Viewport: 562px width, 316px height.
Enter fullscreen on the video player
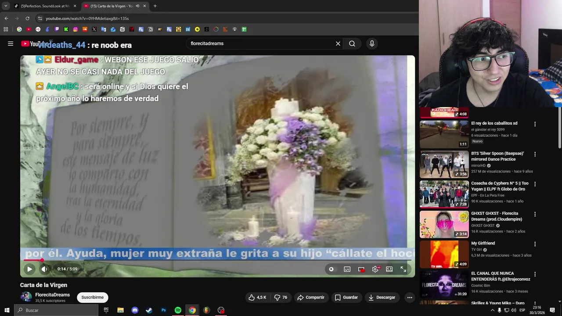(x=403, y=269)
